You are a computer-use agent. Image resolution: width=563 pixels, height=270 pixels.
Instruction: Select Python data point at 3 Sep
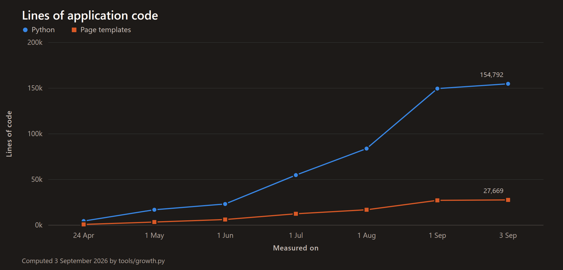click(x=508, y=84)
